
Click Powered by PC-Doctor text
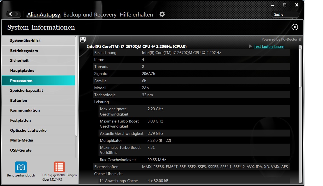282,39
